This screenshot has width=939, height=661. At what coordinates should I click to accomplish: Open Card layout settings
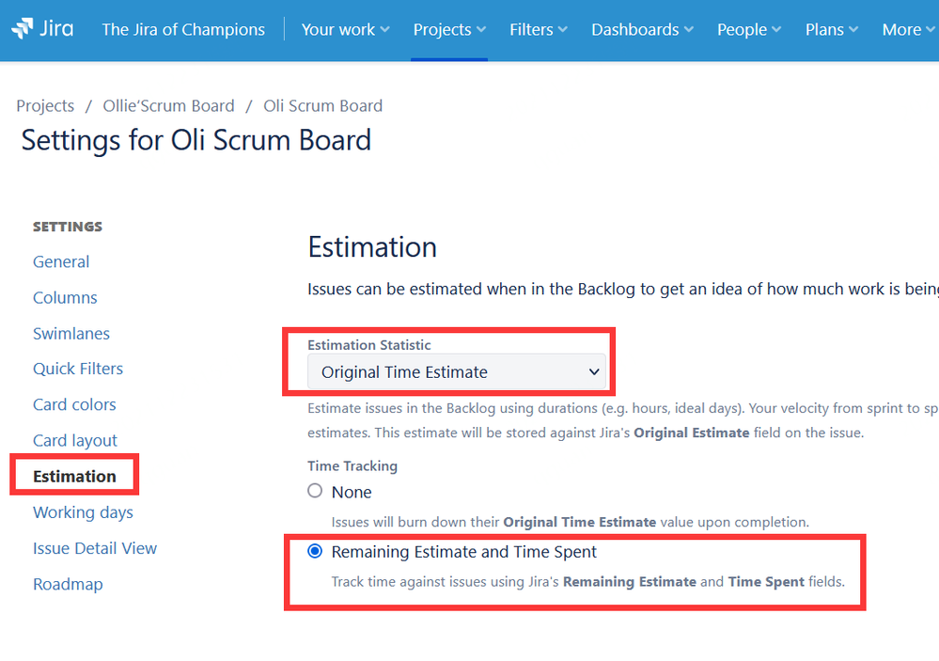75,440
